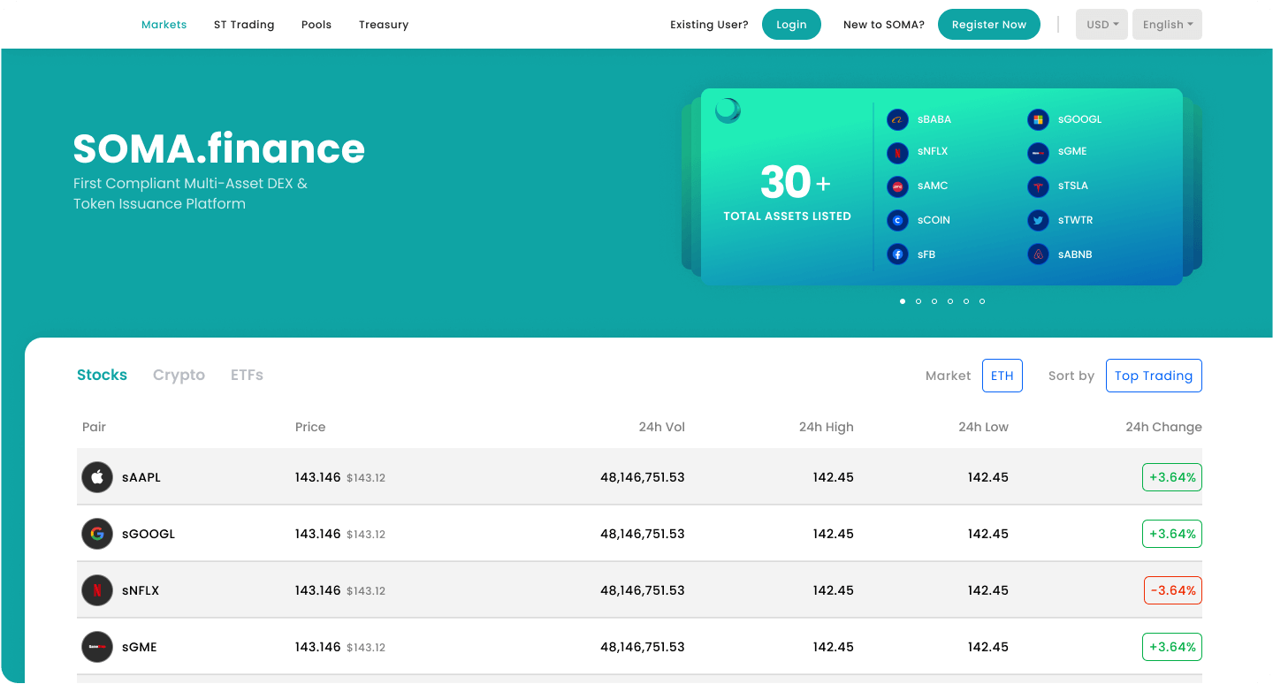Click the 143.146 price in sNFLX row
The height and width of the screenshot is (684, 1273).
pyautogui.click(x=318, y=590)
